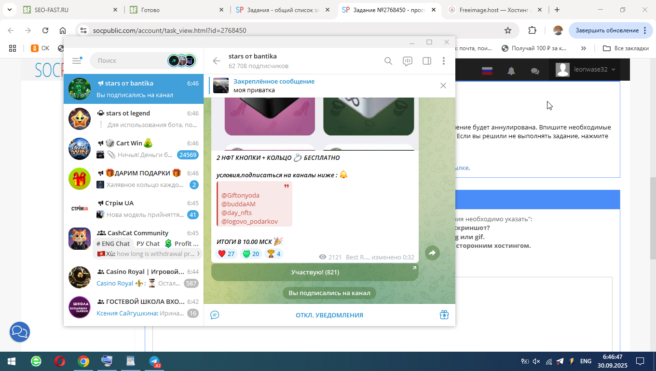React with the green strawberry emoji (20)
Screen dimensions: 656x371
tap(251, 254)
